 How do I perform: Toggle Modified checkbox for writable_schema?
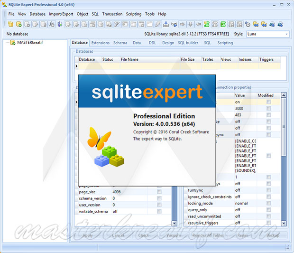[159, 211]
